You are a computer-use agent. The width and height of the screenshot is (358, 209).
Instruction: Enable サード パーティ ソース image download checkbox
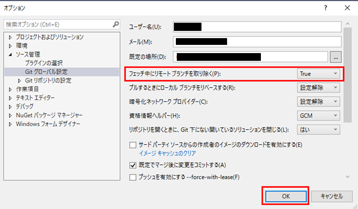pos(133,145)
